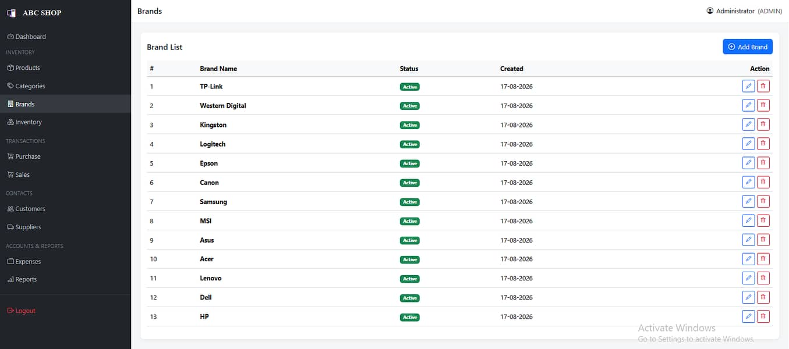Click the Active badge for TP-Link
This screenshot has height=349, width=789.
tap(409, 87)
